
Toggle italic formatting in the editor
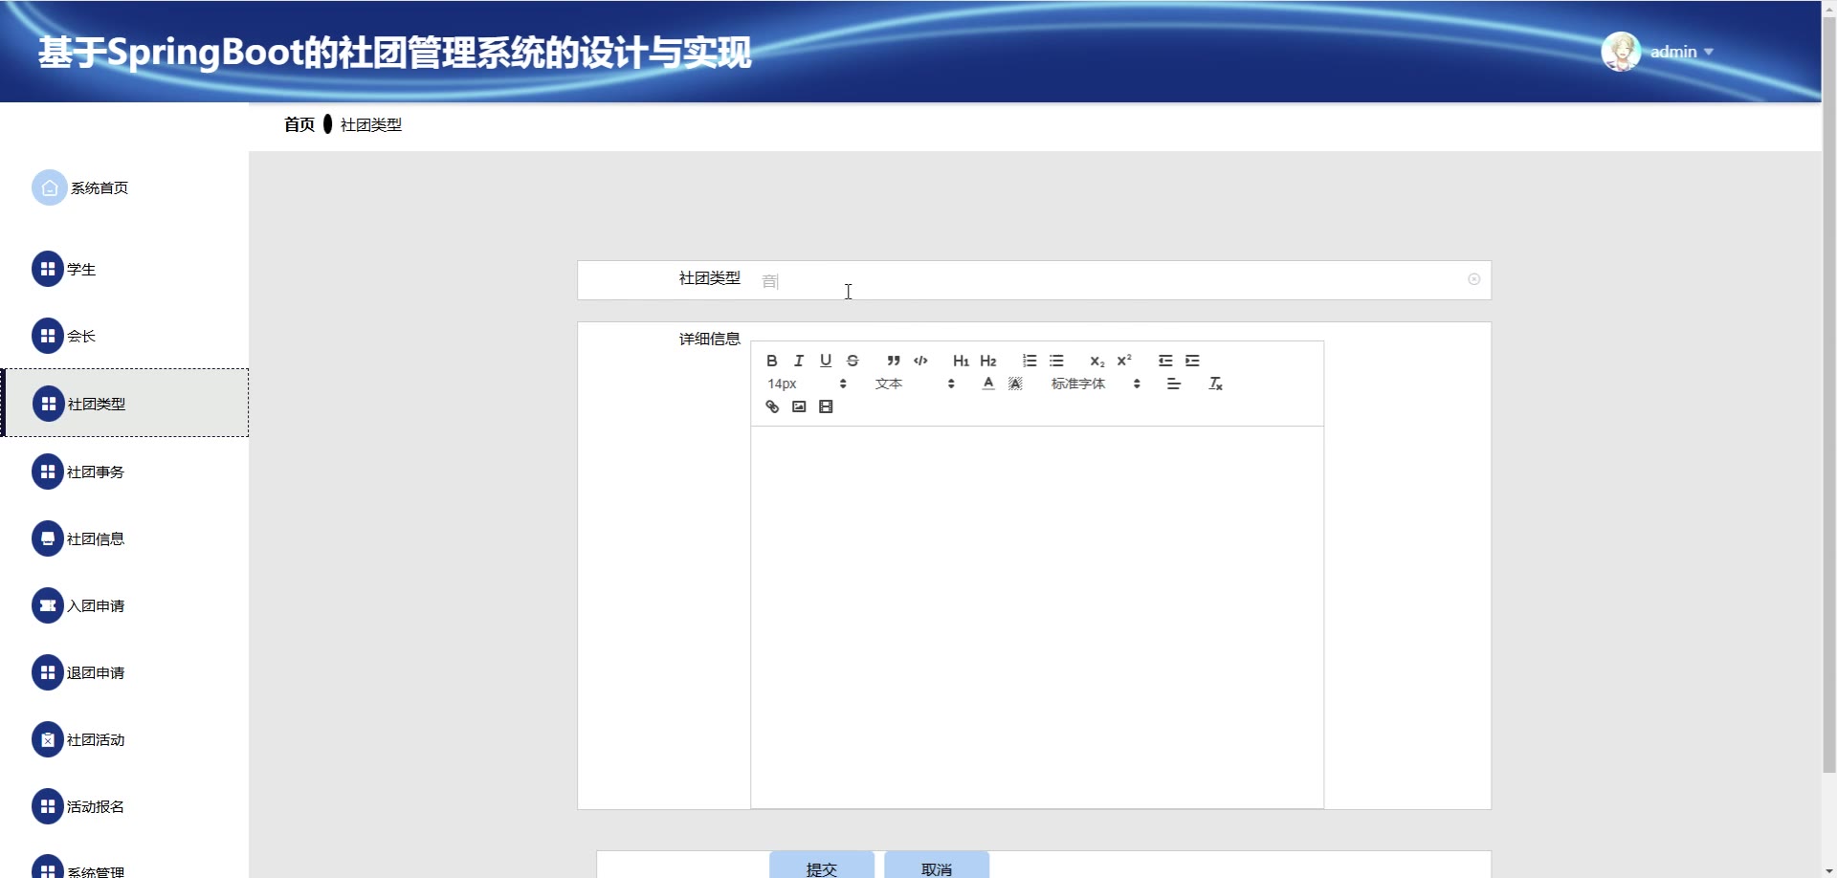pos(799,361)
